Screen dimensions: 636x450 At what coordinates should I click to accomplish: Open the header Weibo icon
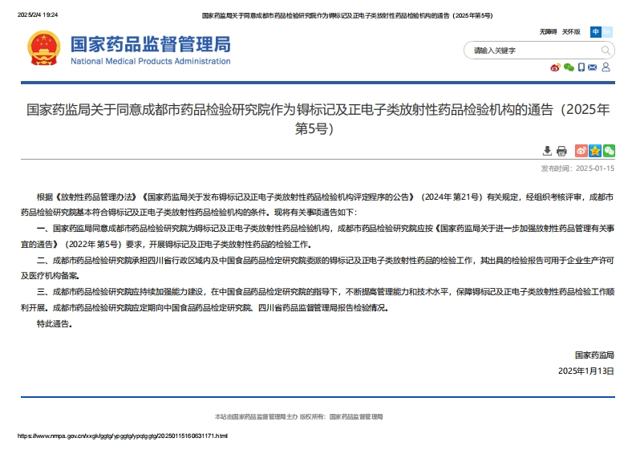[554, 67]
